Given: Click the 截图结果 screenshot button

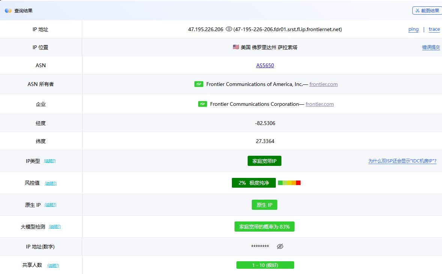Looking at the screenshot, I should pyautogui.click(x=427, y=11).
